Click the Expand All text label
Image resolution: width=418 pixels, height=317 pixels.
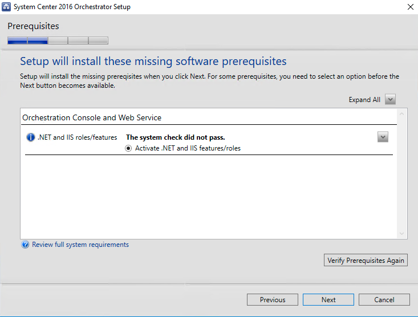point(364,100)
